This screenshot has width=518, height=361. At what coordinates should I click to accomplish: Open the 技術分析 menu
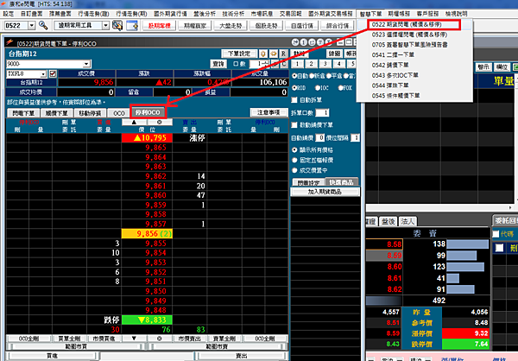(x=233, y=14)
